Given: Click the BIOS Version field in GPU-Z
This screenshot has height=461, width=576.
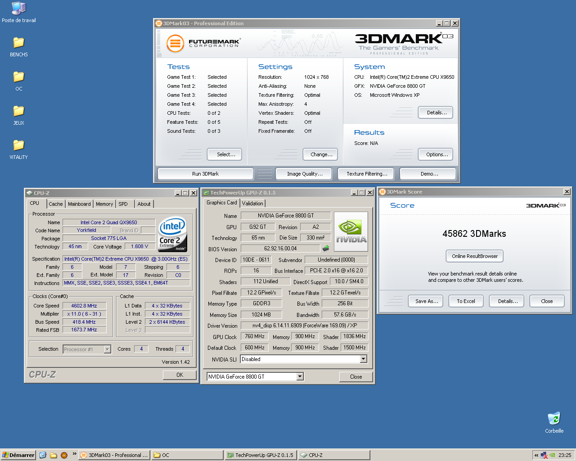Looking at the screenshot, I should [280, 249].
